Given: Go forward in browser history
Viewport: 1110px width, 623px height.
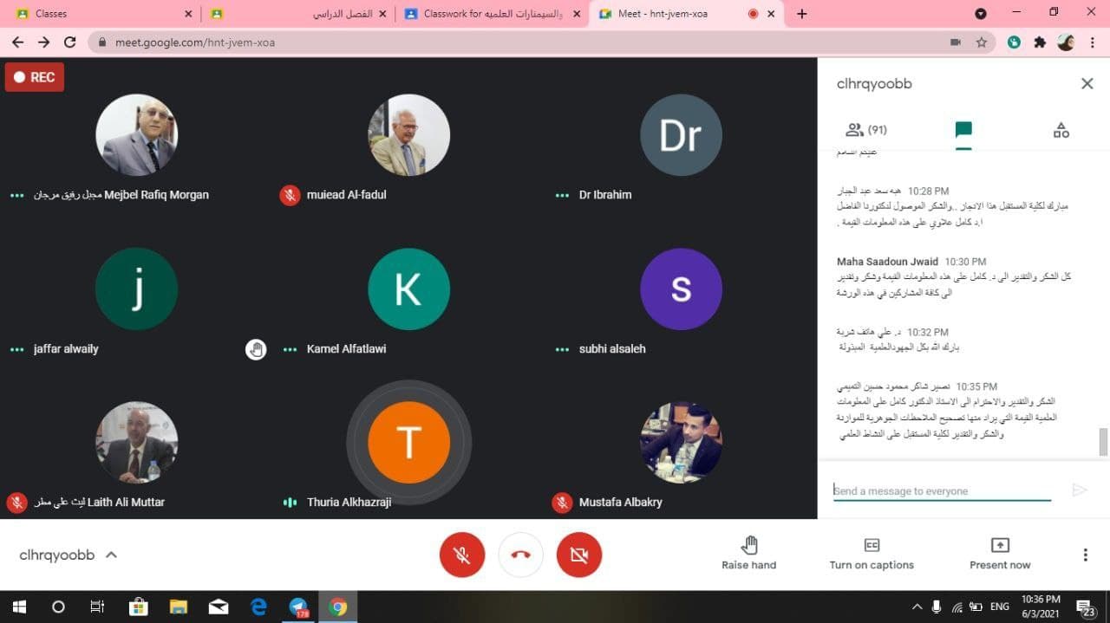Looking at the screenshot, I should pos(44,42).
